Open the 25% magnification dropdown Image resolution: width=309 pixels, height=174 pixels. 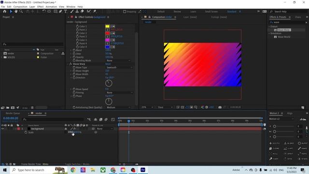point(147,107)
